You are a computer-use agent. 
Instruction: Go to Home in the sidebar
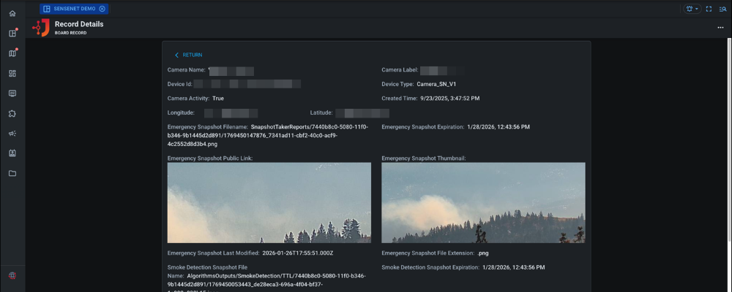pyautogui.click(x=12, y=14)
